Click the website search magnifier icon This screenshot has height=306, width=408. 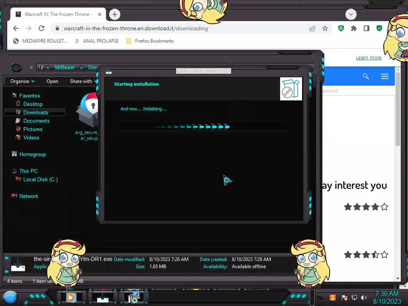click(366, 76)
